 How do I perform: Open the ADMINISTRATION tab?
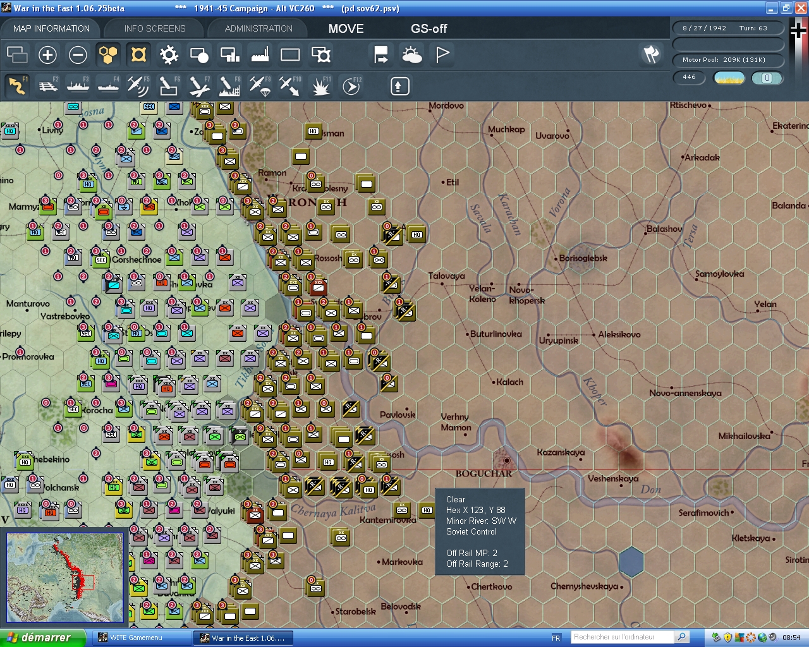click(x=257, y=28)
